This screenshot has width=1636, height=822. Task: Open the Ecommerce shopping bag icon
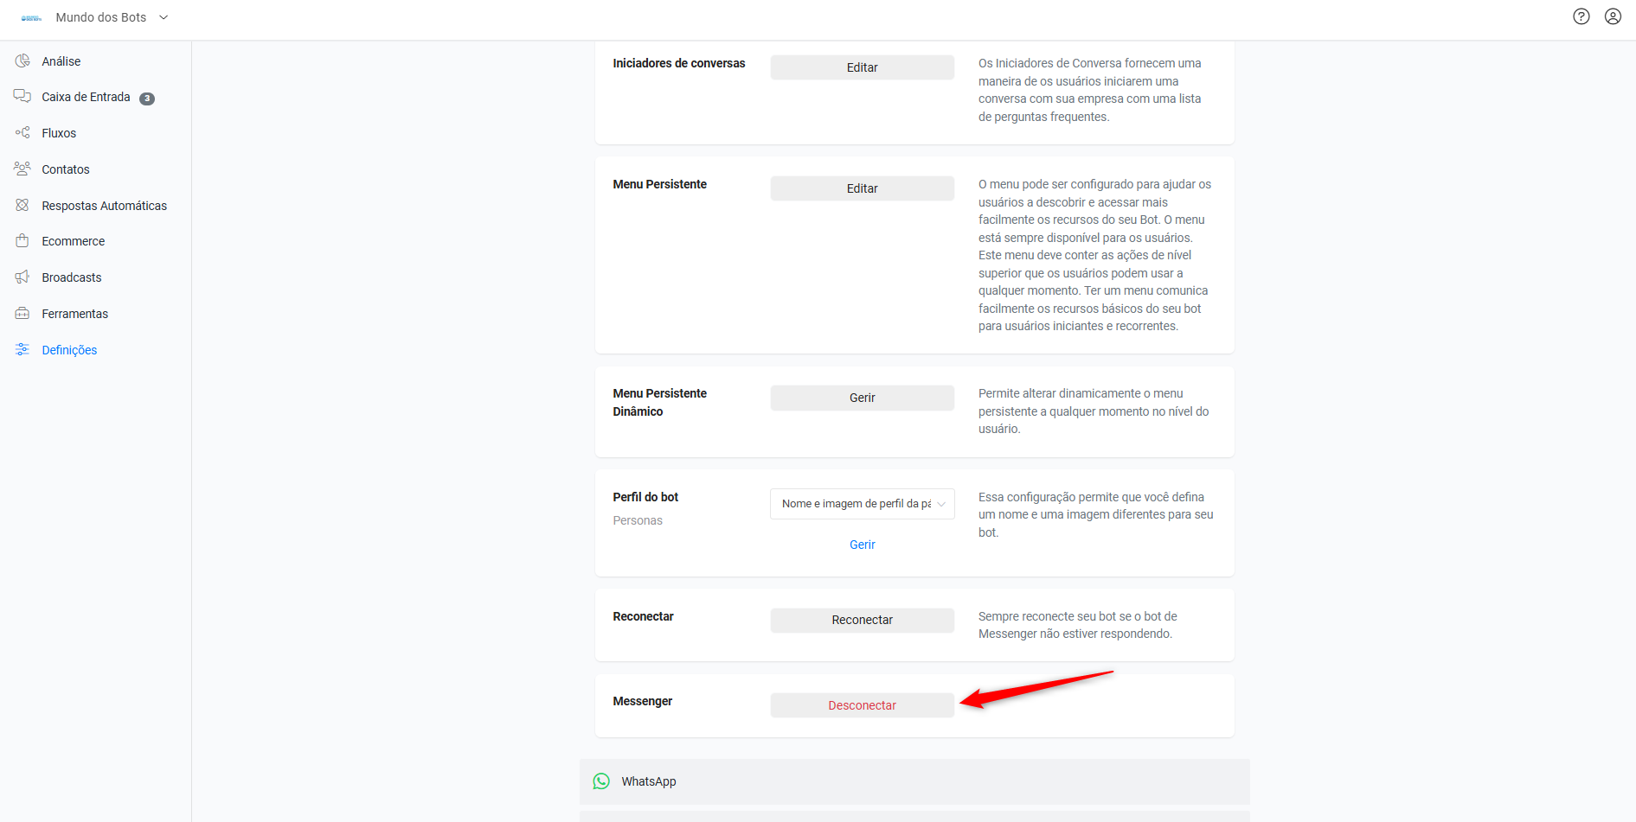coord(22,240)
